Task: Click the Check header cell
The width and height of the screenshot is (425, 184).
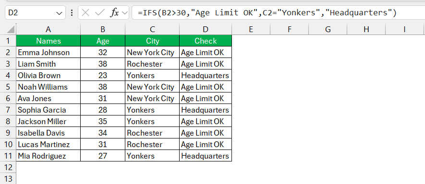Action: coord(206,41)
